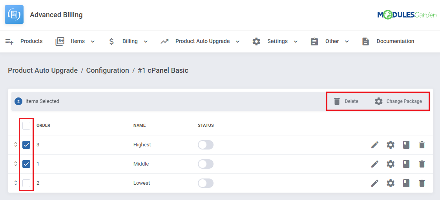Click the book icon in Middle row
Image resolution: width=440 pixels, height=200 pixels.
tap(406, 164)
